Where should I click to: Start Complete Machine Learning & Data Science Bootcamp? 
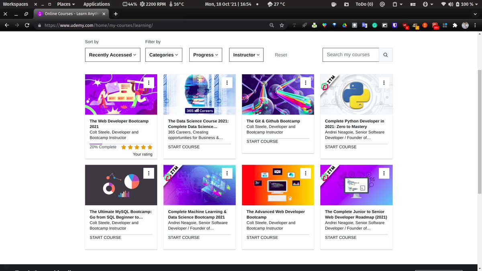[184, 238]
